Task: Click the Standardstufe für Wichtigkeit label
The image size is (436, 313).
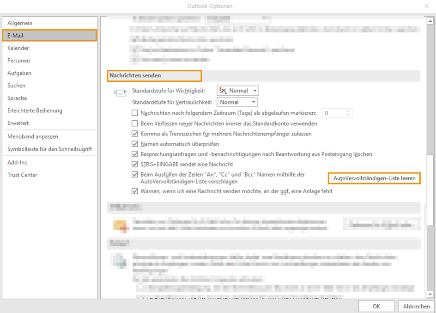Action: coord(169,91)
